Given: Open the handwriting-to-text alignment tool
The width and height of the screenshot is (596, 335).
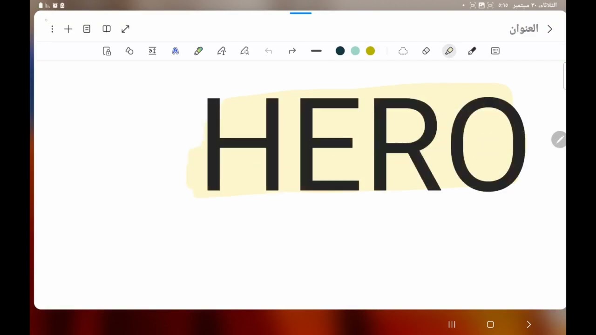Looking at the screenshot, I should (x=152, y=51).
